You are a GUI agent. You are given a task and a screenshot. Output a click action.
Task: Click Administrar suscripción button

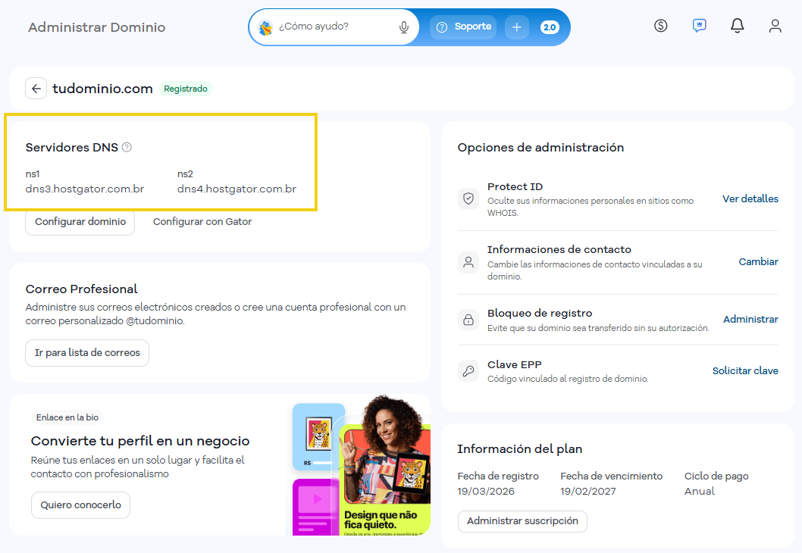[522, 520]
